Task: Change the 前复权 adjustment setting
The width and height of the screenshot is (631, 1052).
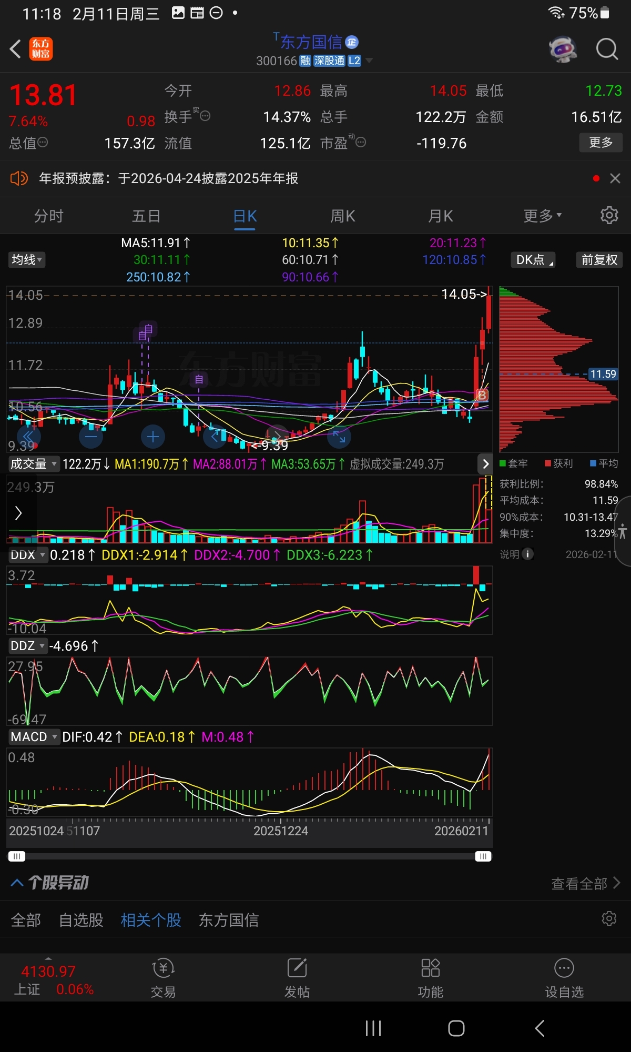Action: pos(599,260)
